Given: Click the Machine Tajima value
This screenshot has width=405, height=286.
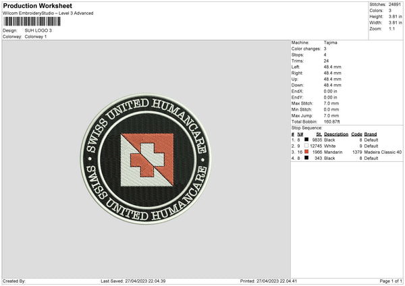Looking at the screenshot, I should tap(330, 42).
